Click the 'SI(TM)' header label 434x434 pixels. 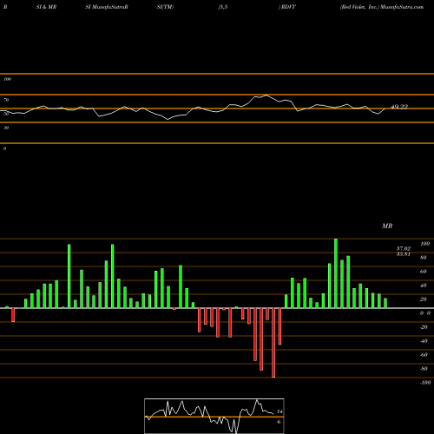pos(165,7)
